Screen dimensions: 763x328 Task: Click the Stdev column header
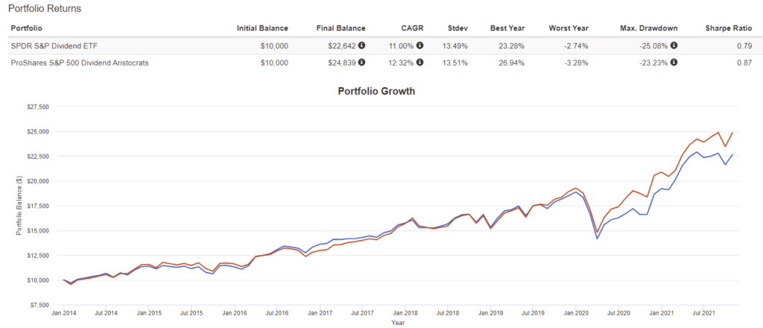(457, 28)
